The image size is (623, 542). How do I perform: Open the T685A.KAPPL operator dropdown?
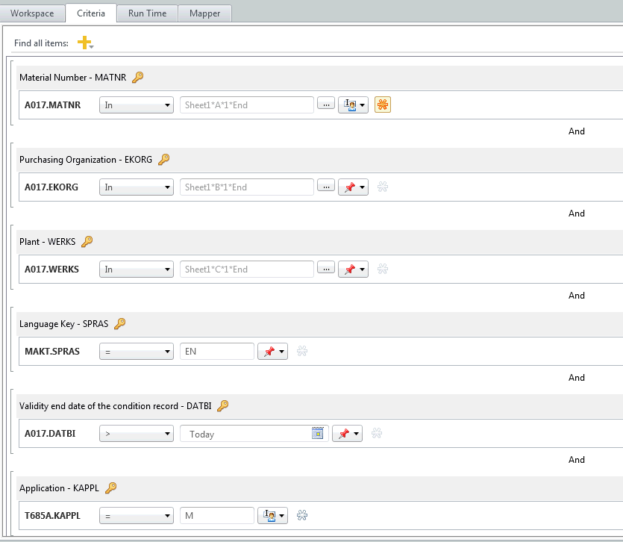pos(137,516)
